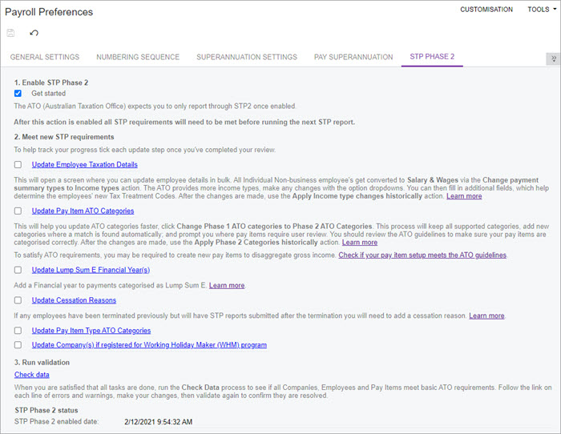Switch to General Settings tab
This screenshot has width=561, height=434.
point(45,57)
